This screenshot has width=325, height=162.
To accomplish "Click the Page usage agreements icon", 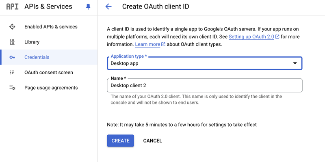I will (12, 88).
